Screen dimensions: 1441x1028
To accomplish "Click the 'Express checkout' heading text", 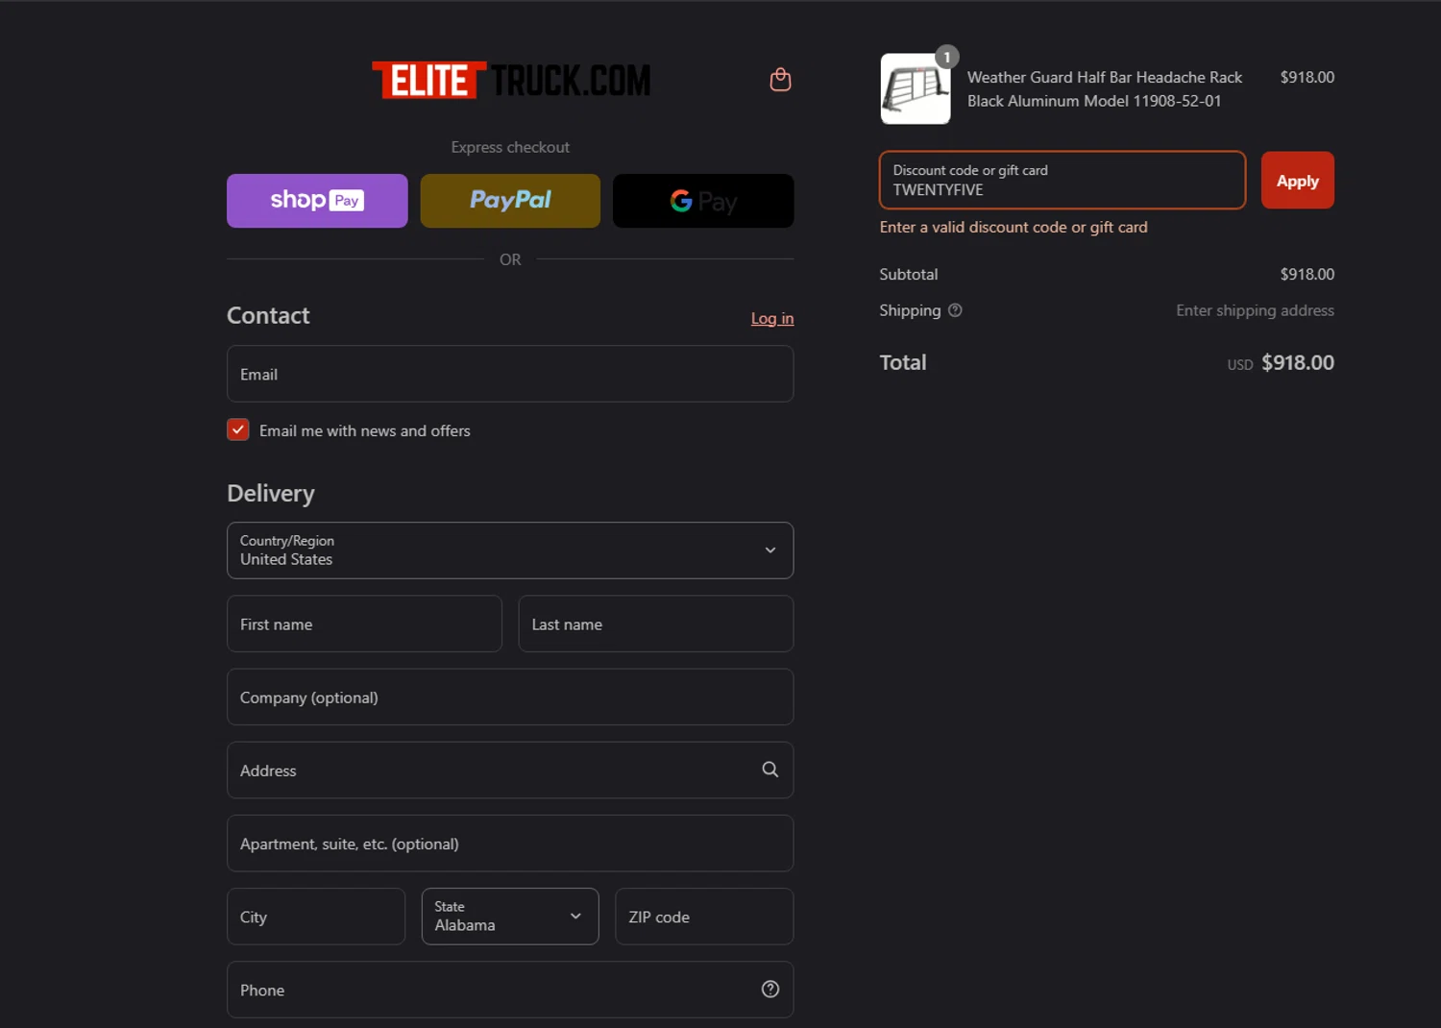I will [510, 147].
